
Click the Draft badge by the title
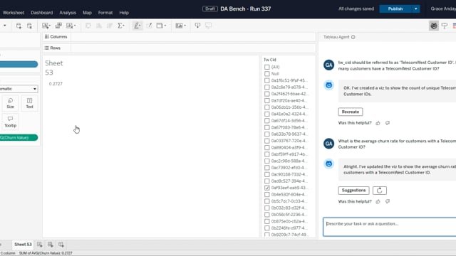[210, 9]
